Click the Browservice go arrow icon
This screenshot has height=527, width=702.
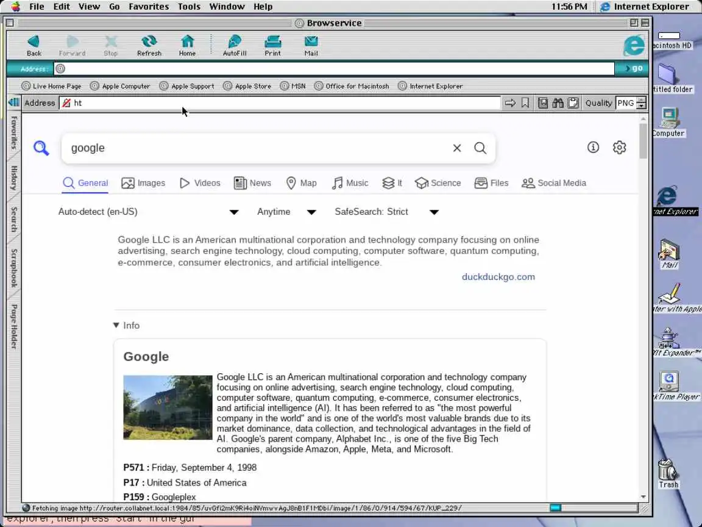(510, 103)
